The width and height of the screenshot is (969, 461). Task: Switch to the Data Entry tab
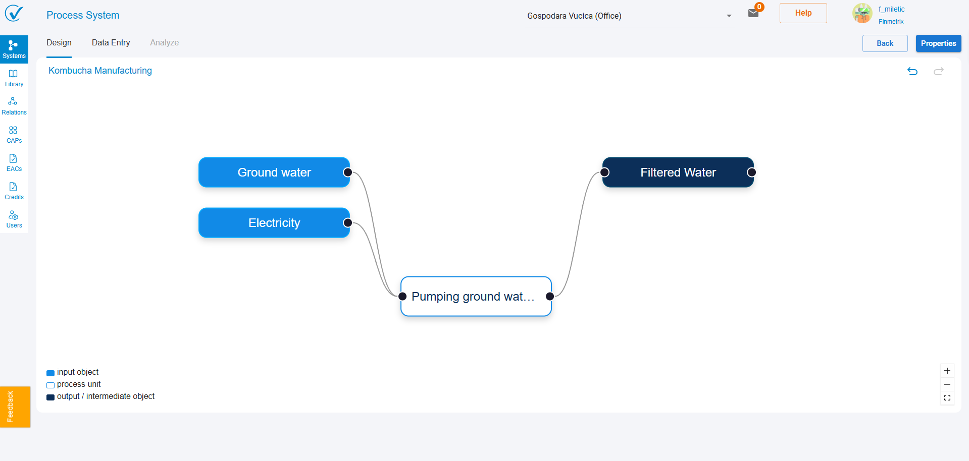tap(111, 43)
